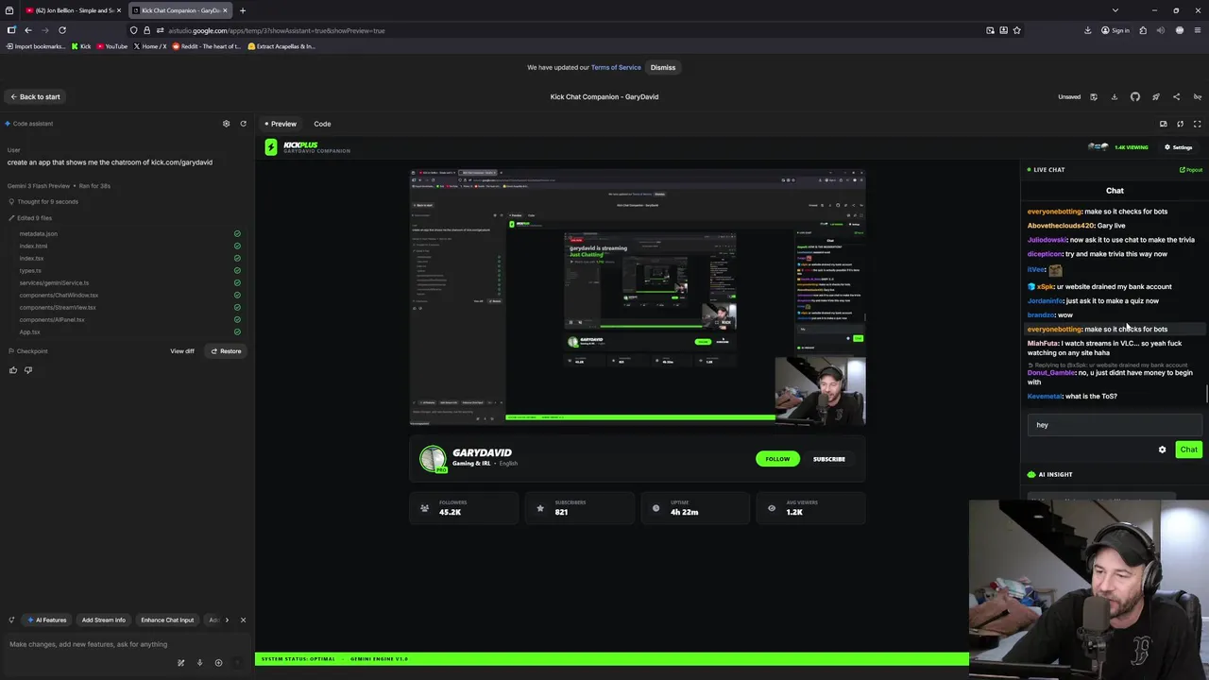
Task: Click the live chat scrollbar
Action: coord(1207,396)
